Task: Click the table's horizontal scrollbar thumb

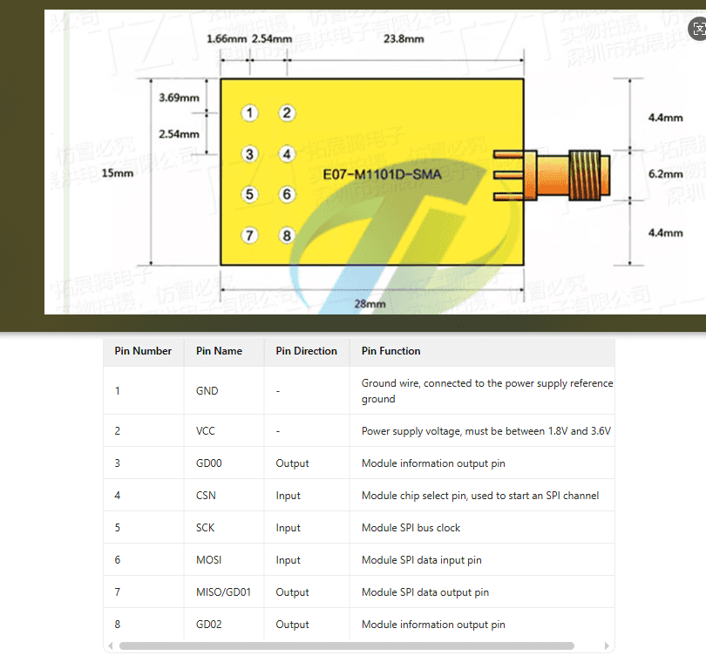Action: click(x=347, y=646)
